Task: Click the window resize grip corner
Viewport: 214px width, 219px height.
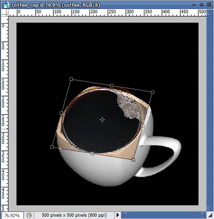Action: 210,215
